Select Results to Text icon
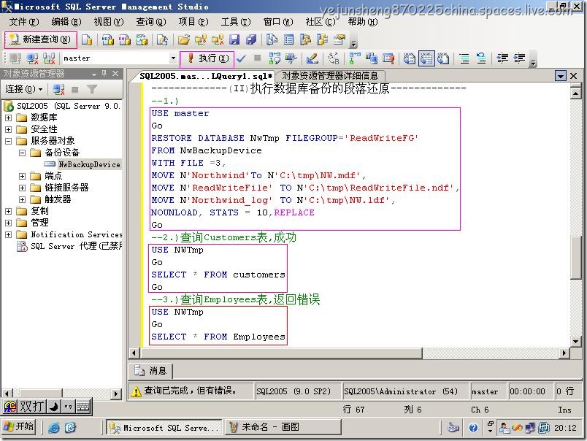The image size is (587, 441). pos(409,58)
